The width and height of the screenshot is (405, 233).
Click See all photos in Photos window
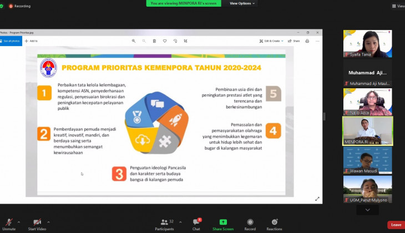(11, 41)
